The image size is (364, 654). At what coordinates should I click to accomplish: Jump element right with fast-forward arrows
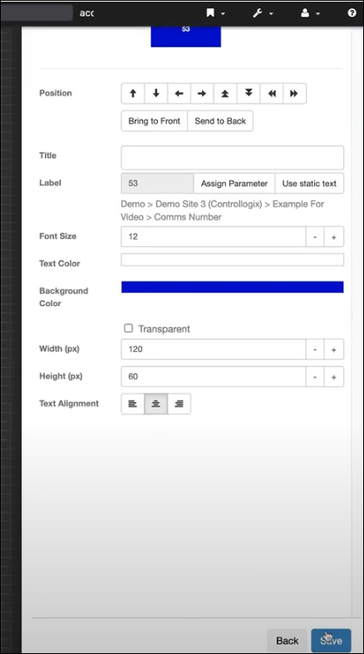tap(294, 93)
